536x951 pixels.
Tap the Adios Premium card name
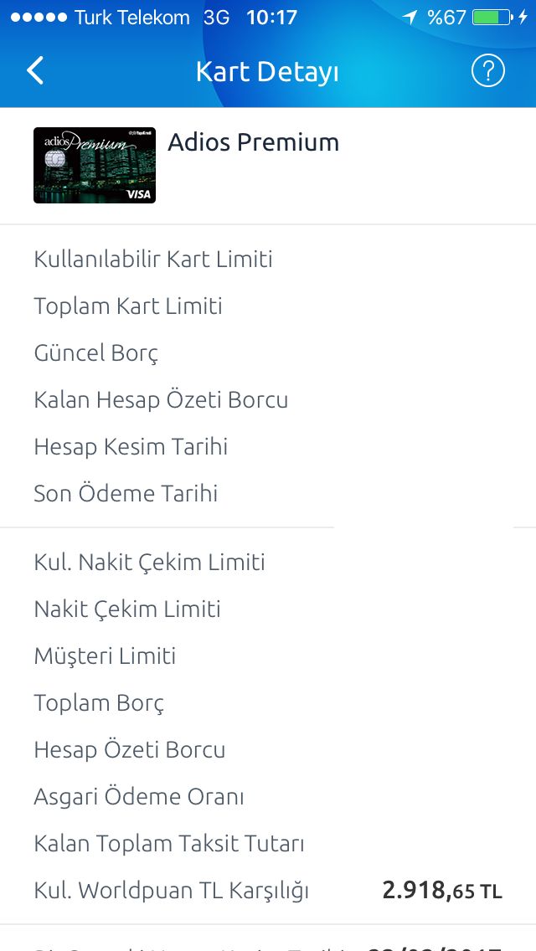(x=253, y=142)
